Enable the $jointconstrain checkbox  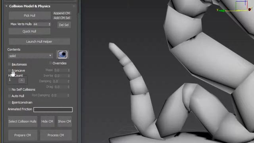tap(10, 102)
